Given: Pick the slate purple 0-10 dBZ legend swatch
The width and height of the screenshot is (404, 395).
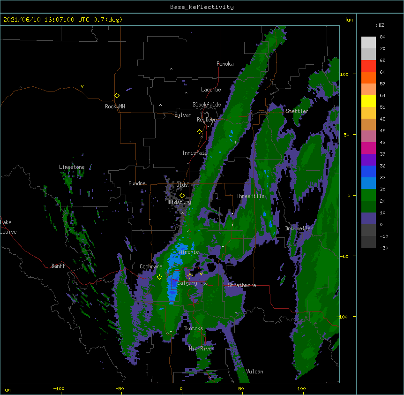Looking at the screenshot, I should [x=368, y=219].
